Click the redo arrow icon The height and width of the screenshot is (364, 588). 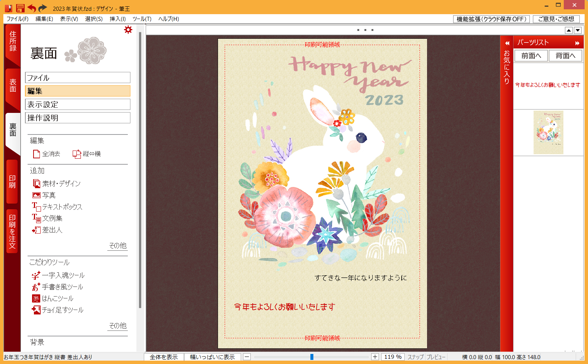coord(43,8)
